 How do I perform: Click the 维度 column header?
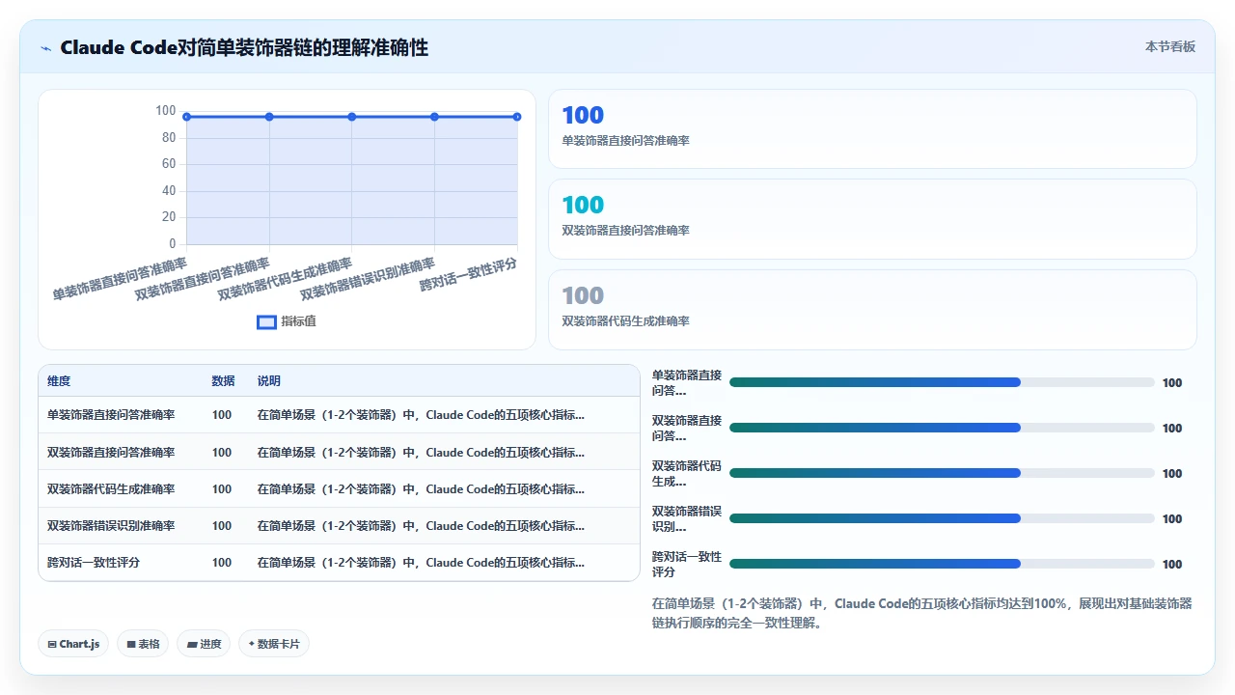[59, 381]
